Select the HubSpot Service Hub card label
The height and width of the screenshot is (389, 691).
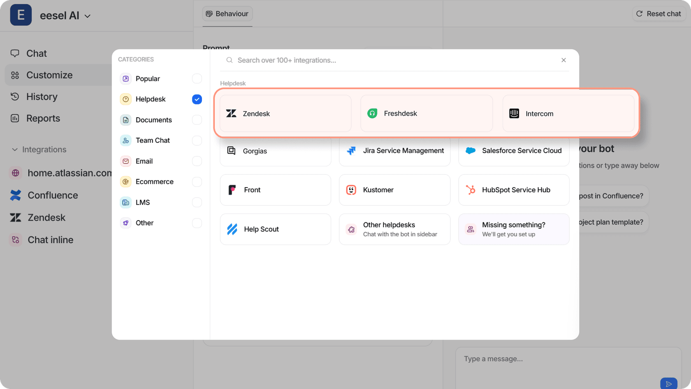516,190
